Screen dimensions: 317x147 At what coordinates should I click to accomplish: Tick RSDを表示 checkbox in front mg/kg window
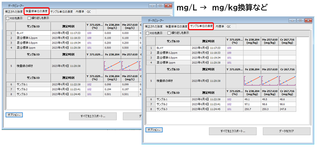(x=148, y=33)
